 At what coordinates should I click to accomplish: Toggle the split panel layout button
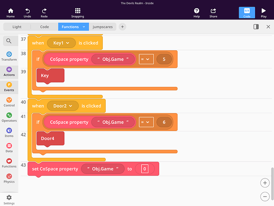(x=256, y=27)
